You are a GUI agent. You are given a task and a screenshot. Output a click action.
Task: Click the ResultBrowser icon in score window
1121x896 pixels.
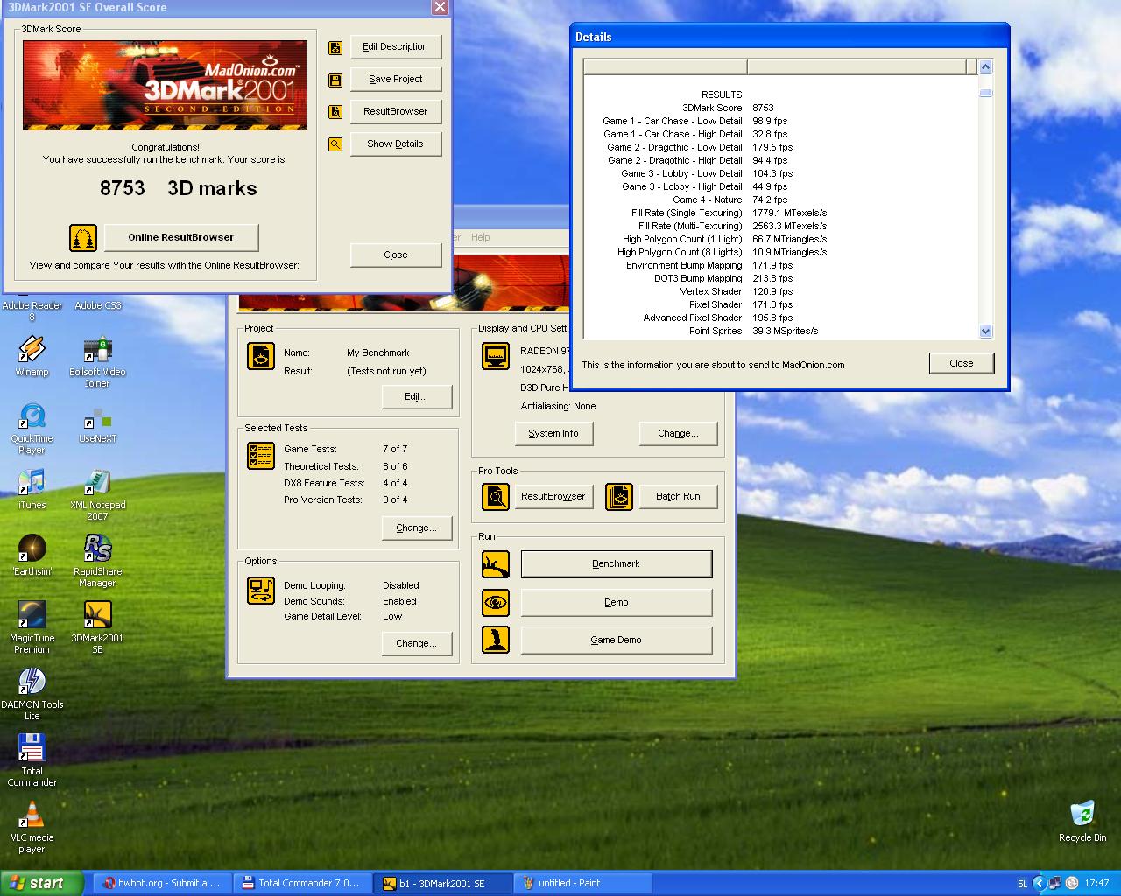pyautogui.click(x=335, y=112)
